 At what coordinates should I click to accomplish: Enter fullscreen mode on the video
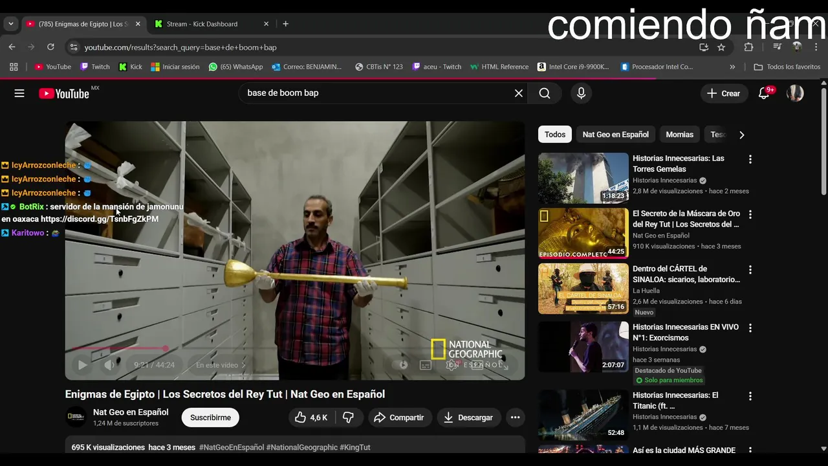point(503,365)
